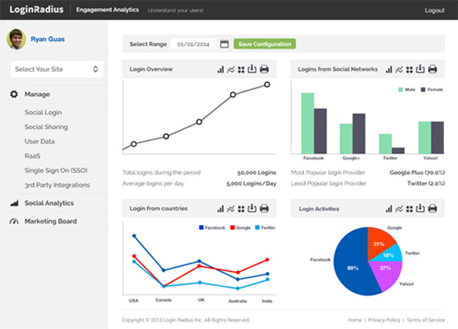Click the 31% Google pie slice
The height and width of the screenshot is (329, 458).
[x=379, y=243]
